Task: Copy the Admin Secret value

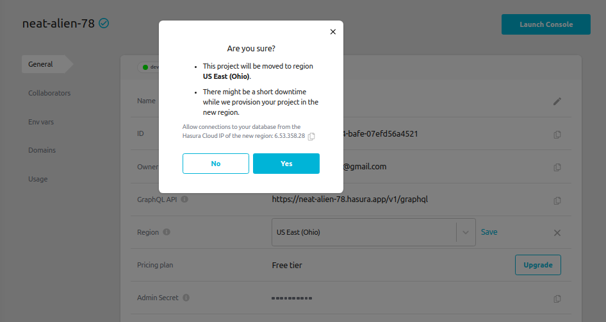Action: 557,298
